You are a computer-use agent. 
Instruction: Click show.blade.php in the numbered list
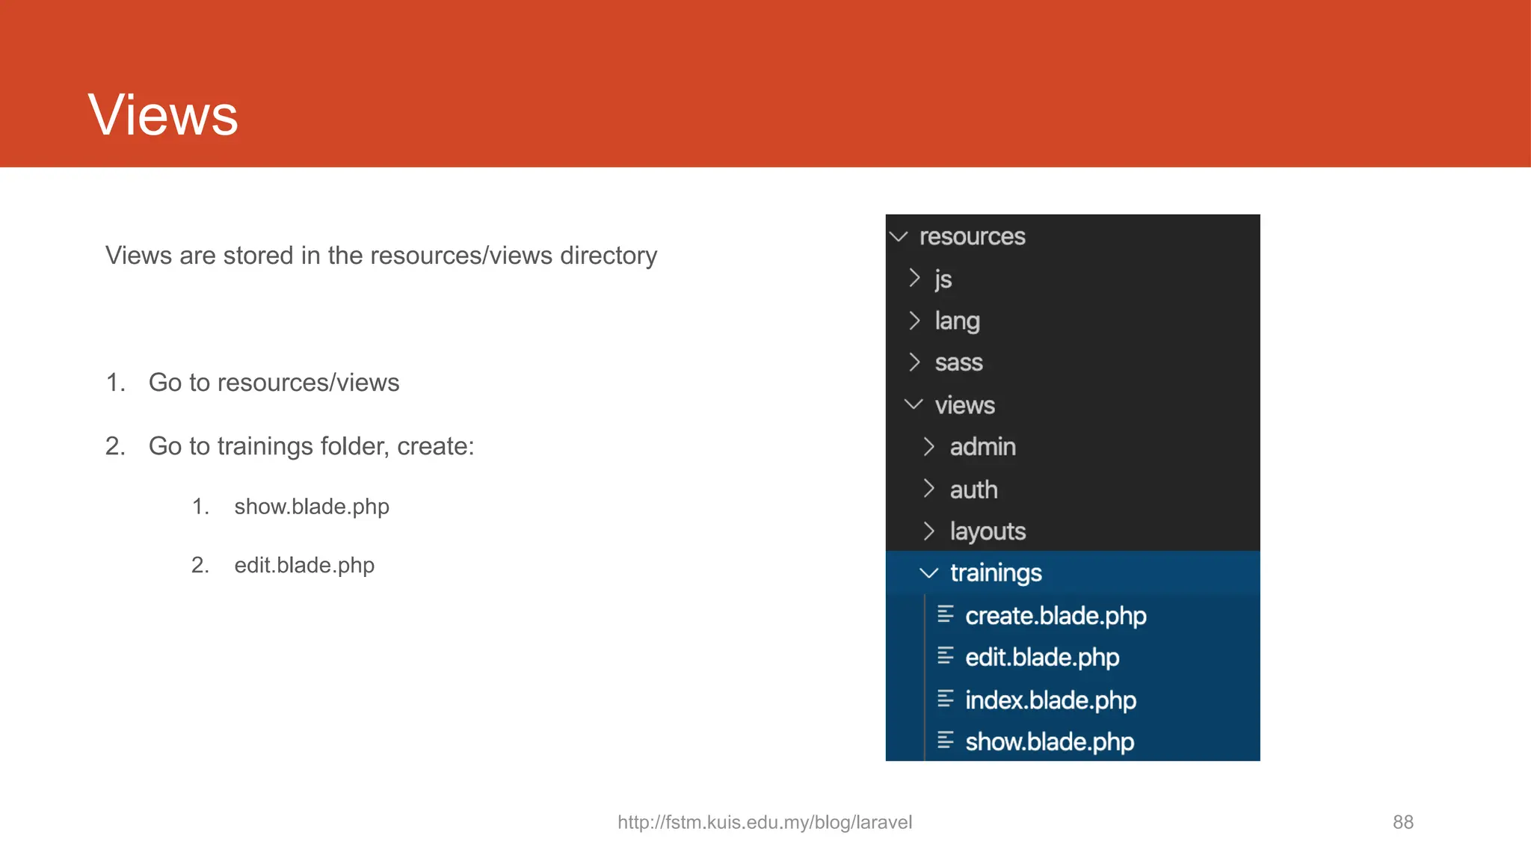(312, 507)
